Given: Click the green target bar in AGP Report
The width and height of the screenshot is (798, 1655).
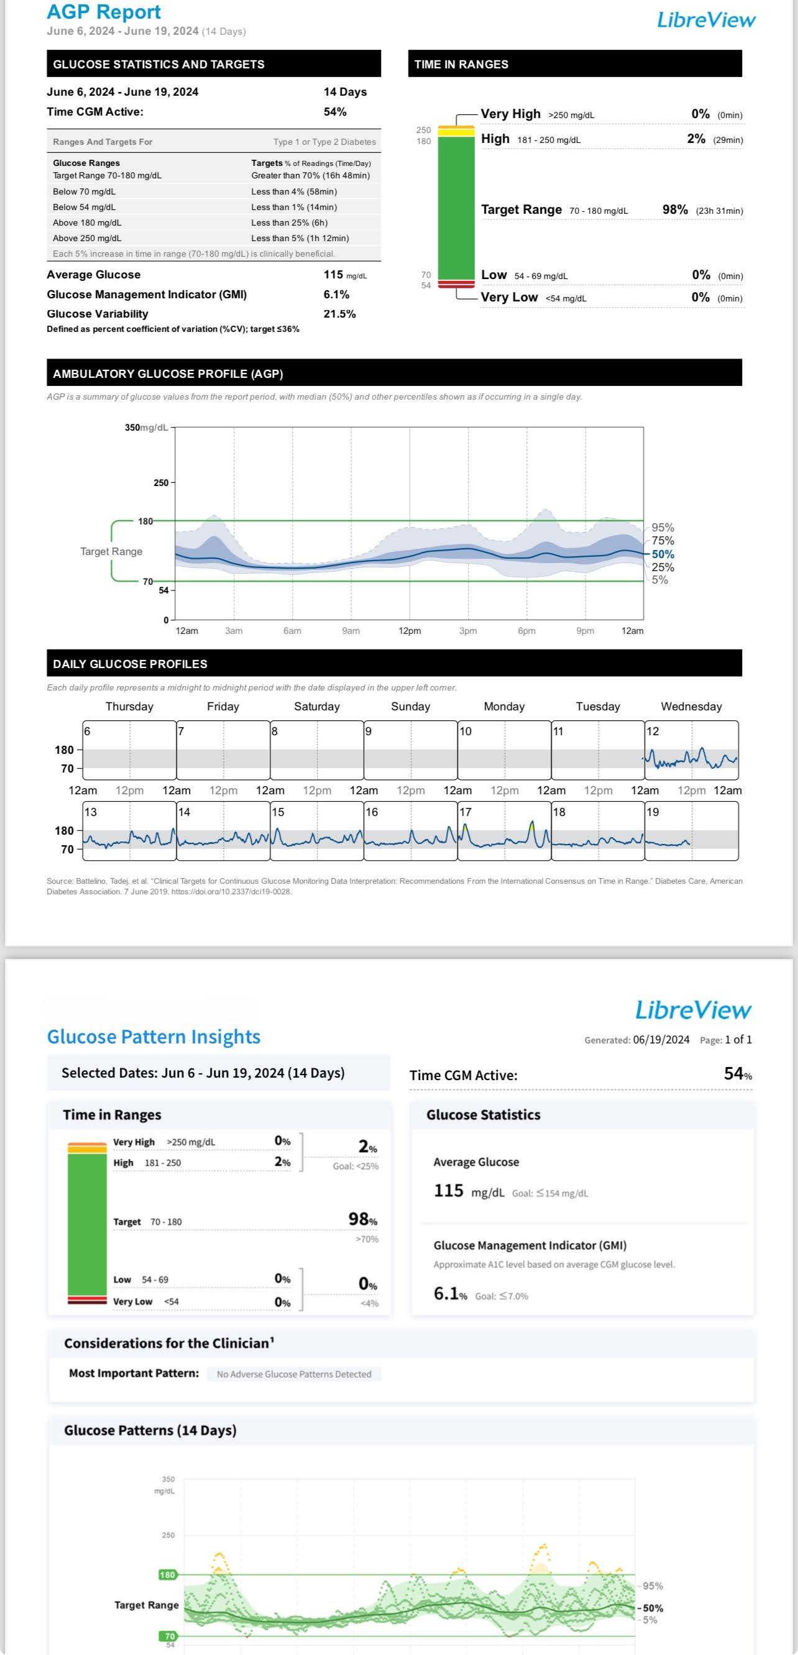Looking at the screenshot, I should 456,207.
